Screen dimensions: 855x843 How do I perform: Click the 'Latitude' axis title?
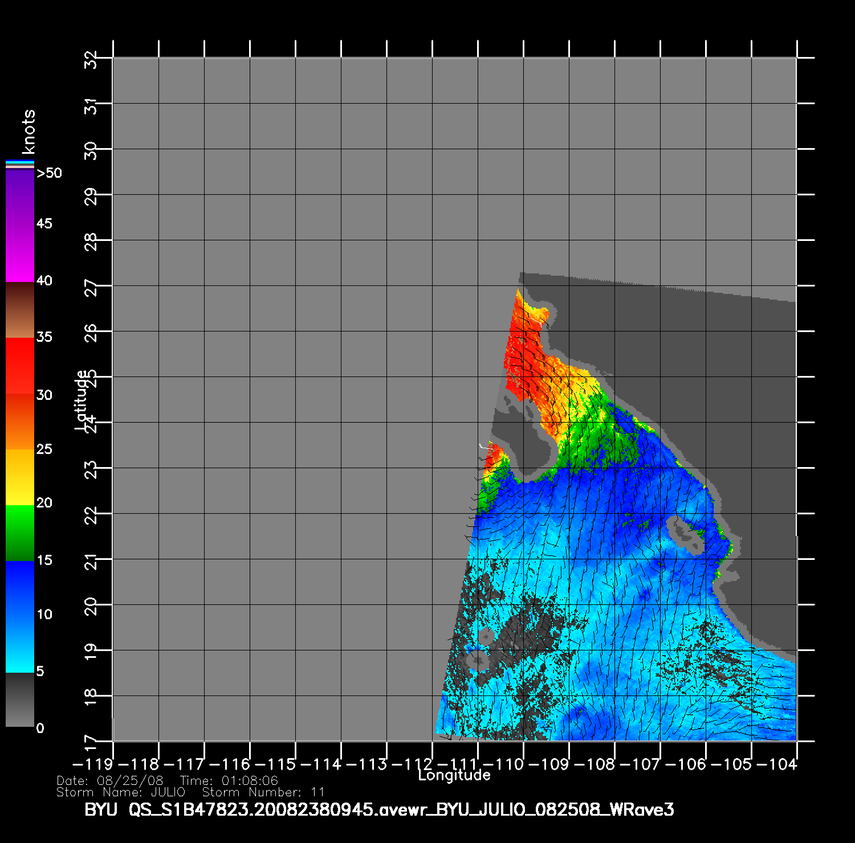[82, 400]
